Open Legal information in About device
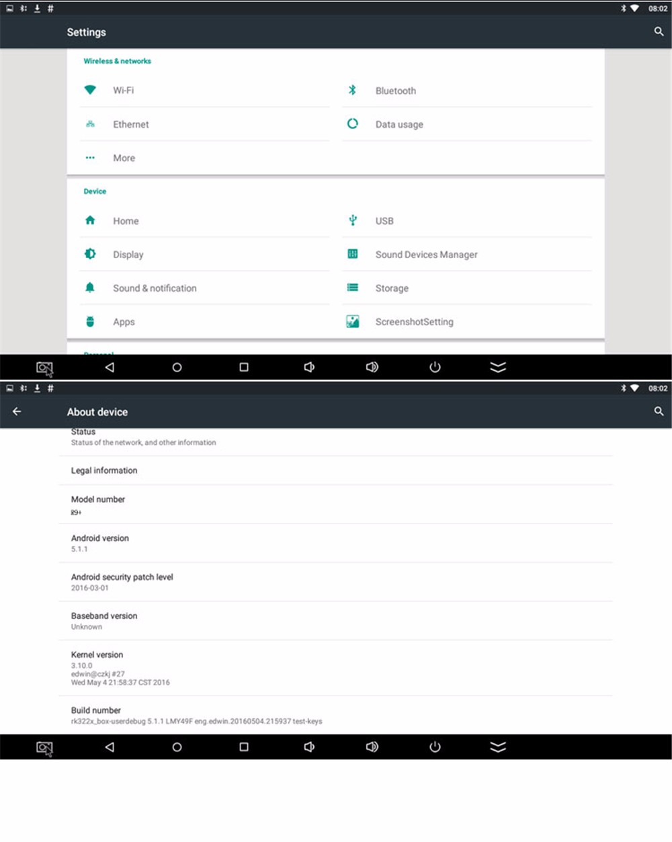 [x=104, y=470]
